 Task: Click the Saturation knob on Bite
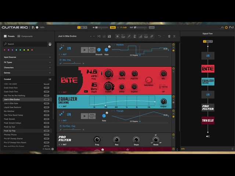[148, 80]
